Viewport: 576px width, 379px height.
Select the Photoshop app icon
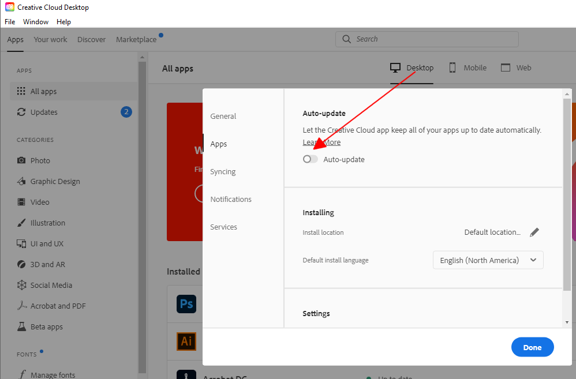click(186, 304)
